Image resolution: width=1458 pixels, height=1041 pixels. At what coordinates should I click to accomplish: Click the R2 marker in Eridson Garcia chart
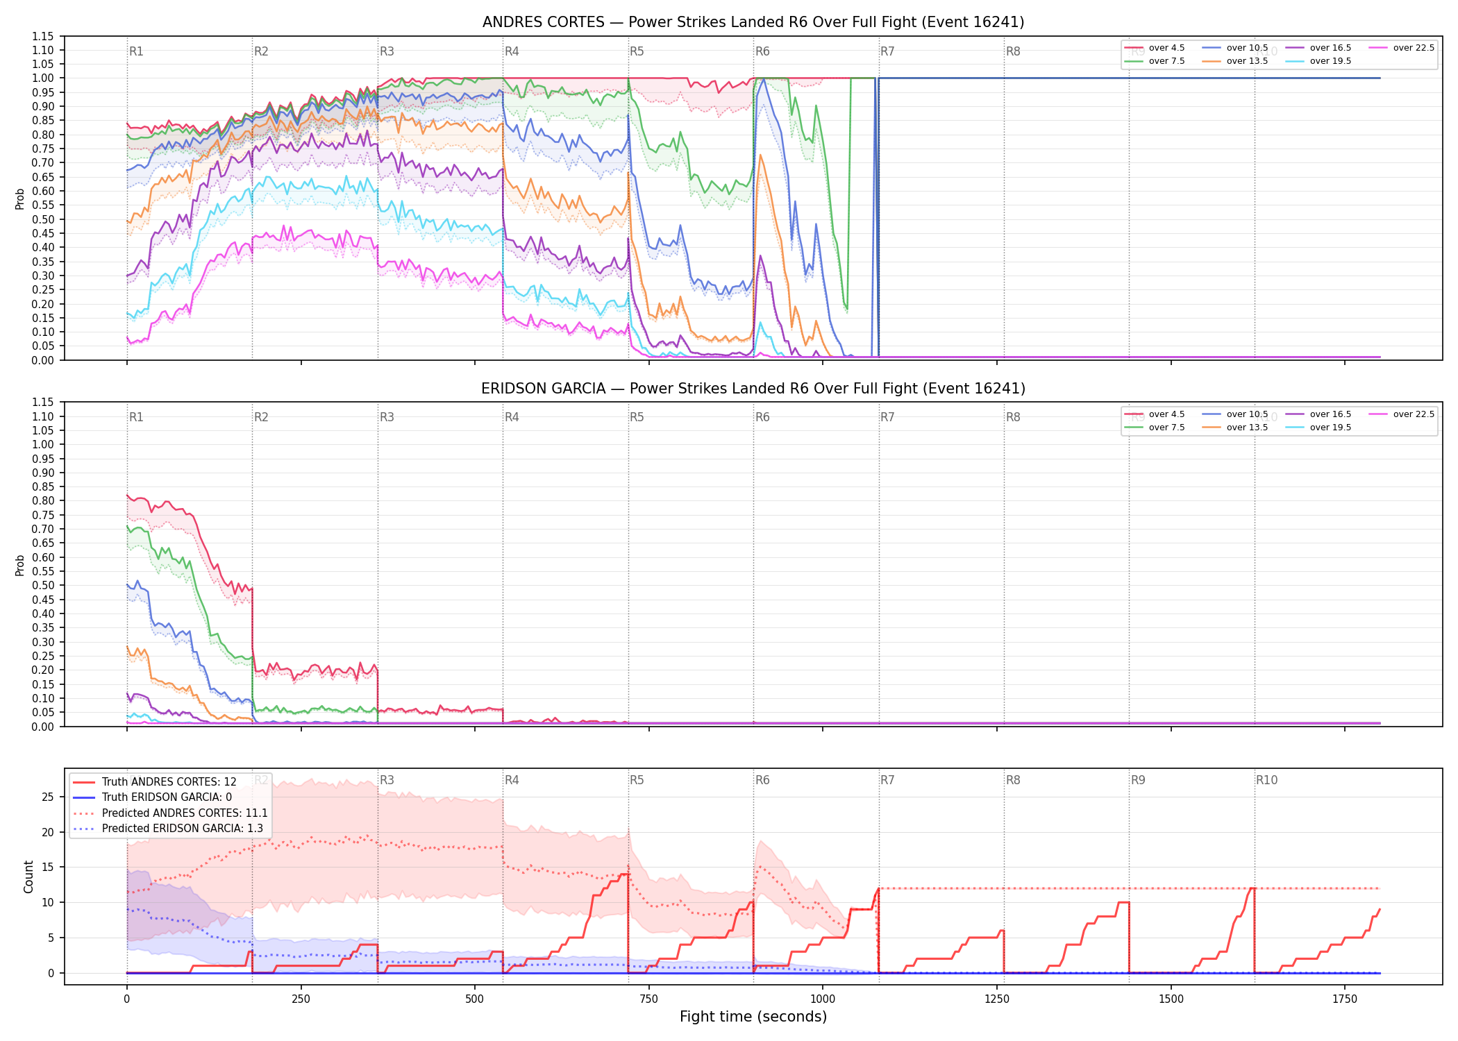[x=261, y=417]
